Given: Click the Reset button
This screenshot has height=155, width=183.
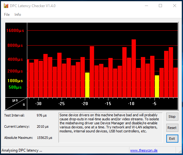Looking at the screenshot, I should (172, 128).
